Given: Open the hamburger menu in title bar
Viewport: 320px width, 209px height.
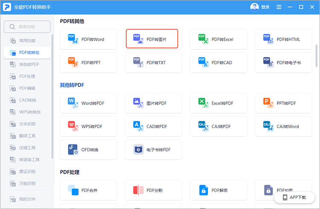Looking at the screenshot, I should pyautogui.click(x=279, y=7).
